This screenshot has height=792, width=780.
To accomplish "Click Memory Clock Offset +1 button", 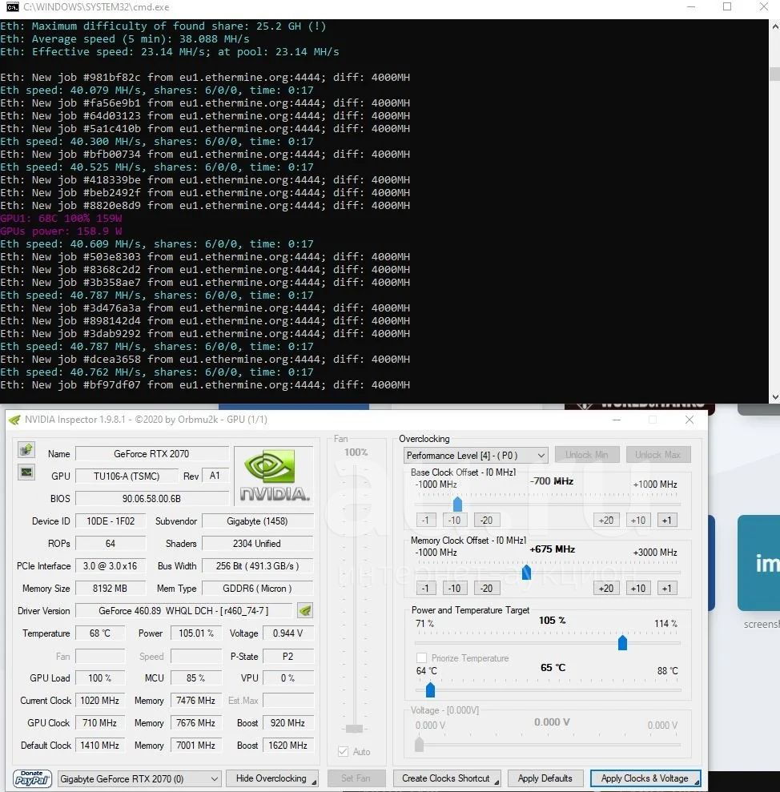I will 667,589.
